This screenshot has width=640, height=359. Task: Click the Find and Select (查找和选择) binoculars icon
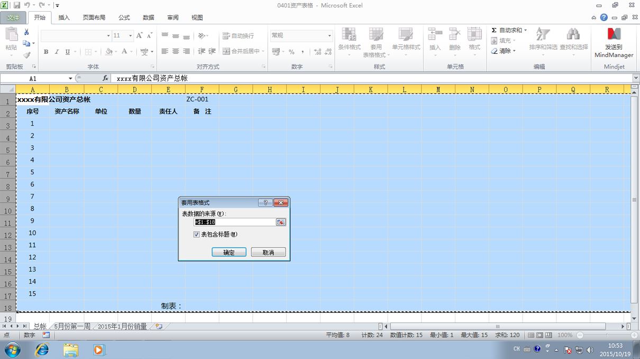tap(573, 35)
